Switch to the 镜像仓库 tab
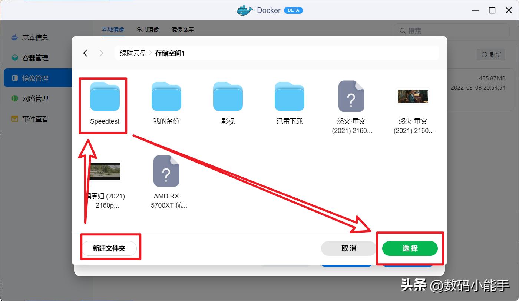Viewport: 519px width, 301px height. 183,29
